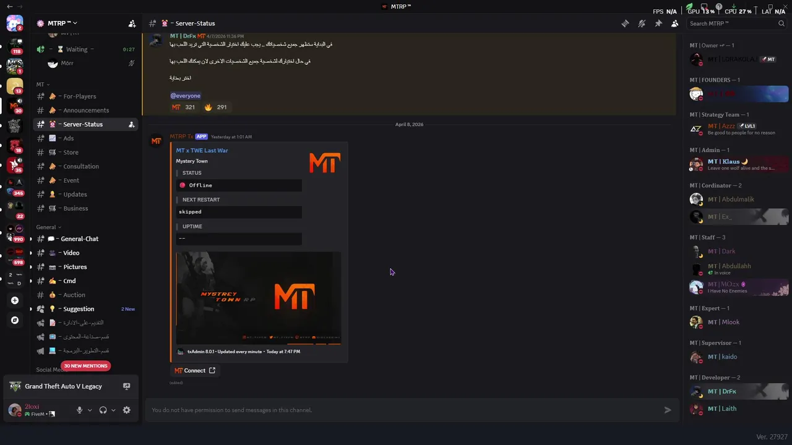Open MTRP server name dropdown
792x445 pixels.
click(62, 23)
